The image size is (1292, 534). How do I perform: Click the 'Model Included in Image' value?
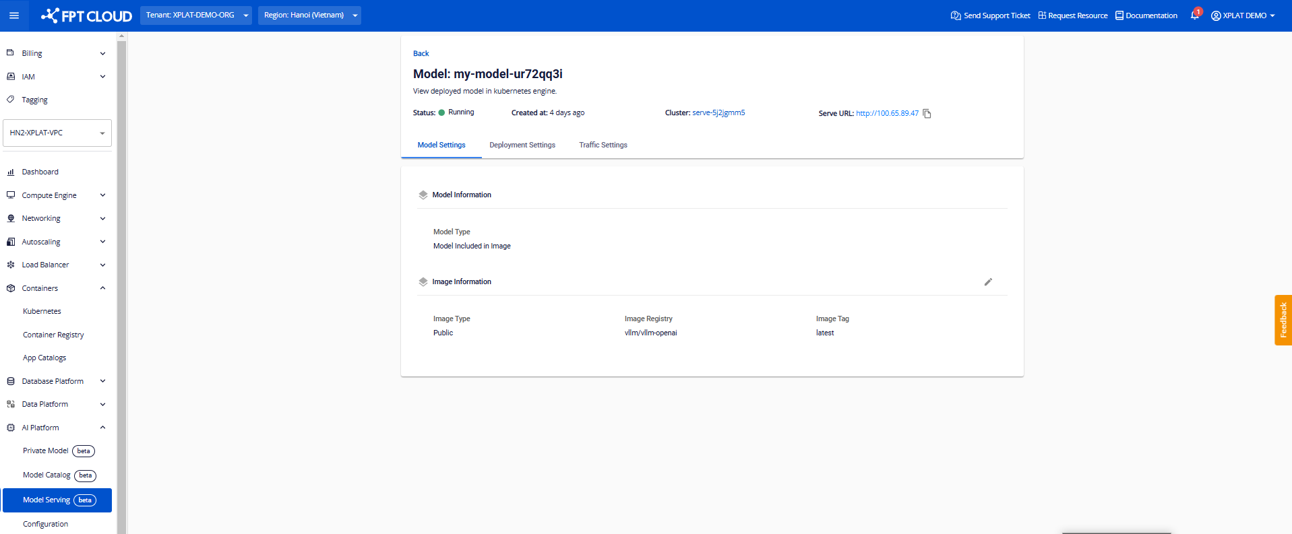(472, 246)
